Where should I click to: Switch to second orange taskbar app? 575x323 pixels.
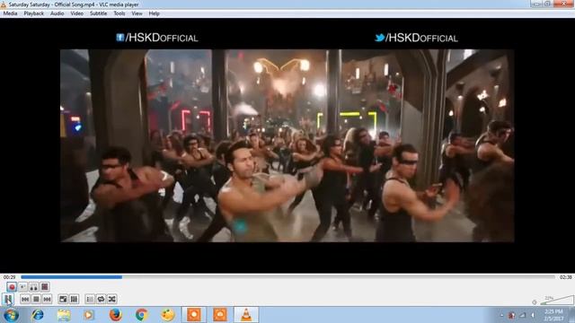[220, 315]
